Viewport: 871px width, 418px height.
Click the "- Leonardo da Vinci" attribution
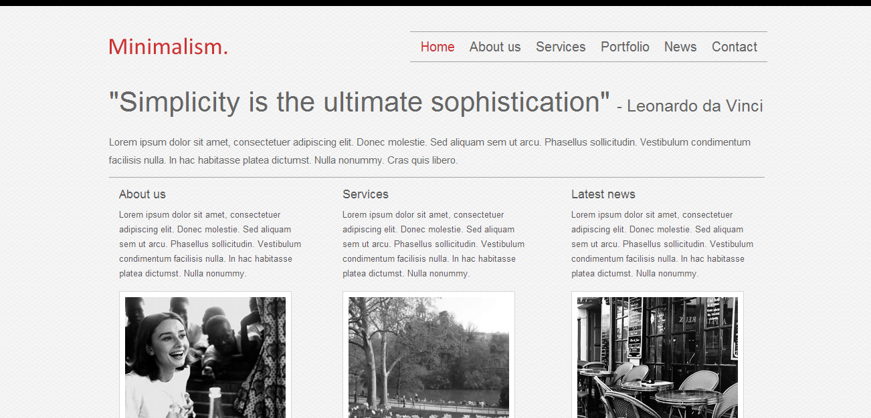[x=690, y=106]
